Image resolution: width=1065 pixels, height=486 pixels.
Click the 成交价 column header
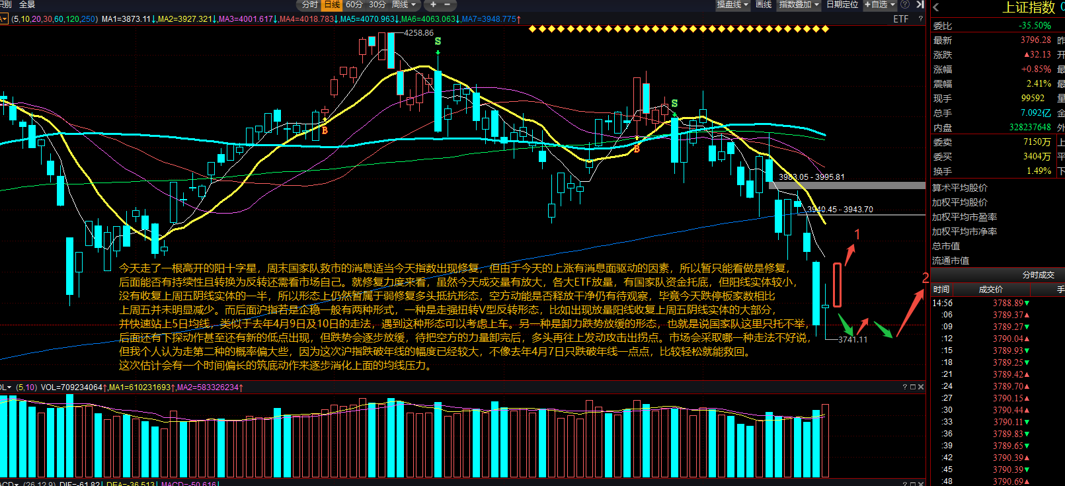[x=990, y=290]
